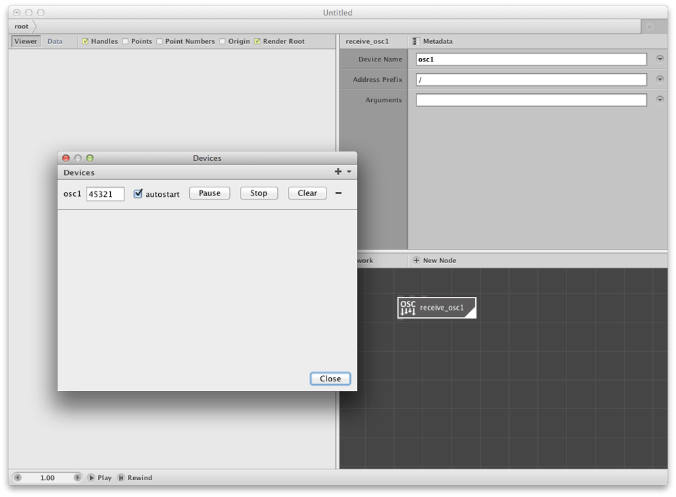The image size is (676, 497).
Task: Enable the Point Numbers checkbox
Action: pos(160,41)
